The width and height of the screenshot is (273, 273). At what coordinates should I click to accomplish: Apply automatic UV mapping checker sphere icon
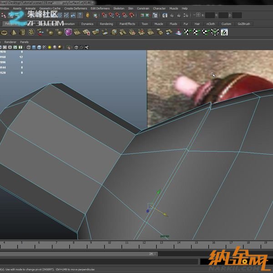pyautogui.click(x=215, y=32)
